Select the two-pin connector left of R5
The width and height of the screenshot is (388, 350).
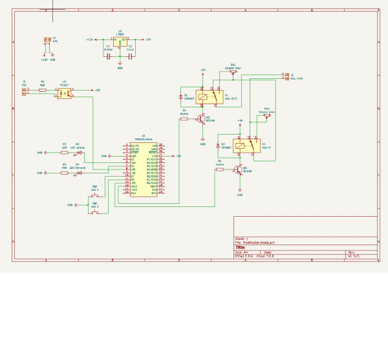24,92
